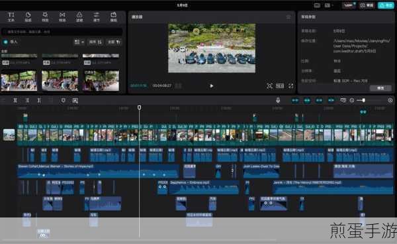Toggle the fourth teal preview-axis button on the timeline bar
This screenshot has width=397, height=244.
coord(331,100)
